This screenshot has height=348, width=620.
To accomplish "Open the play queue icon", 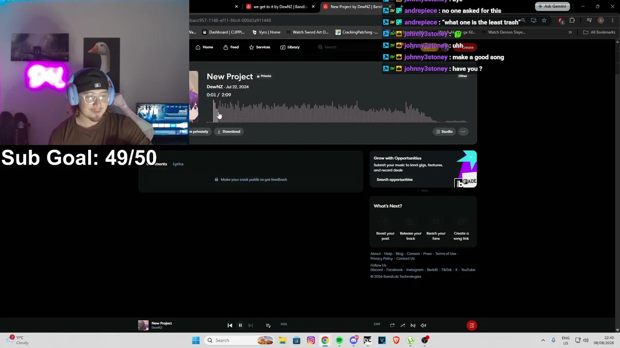I will tap(268, 325).
